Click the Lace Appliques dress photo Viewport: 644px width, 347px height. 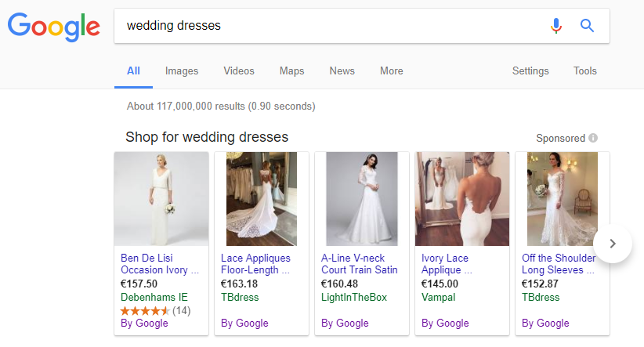click(262, 199)
